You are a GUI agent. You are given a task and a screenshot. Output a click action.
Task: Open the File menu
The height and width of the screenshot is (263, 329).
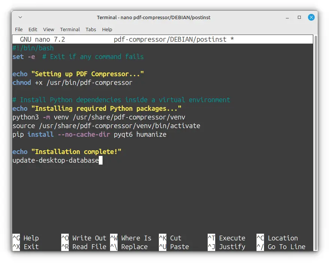(19, 29)
